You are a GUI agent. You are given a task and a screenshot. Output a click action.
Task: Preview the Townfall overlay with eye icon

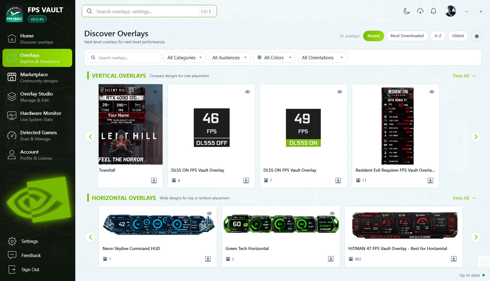coord(155,92)
